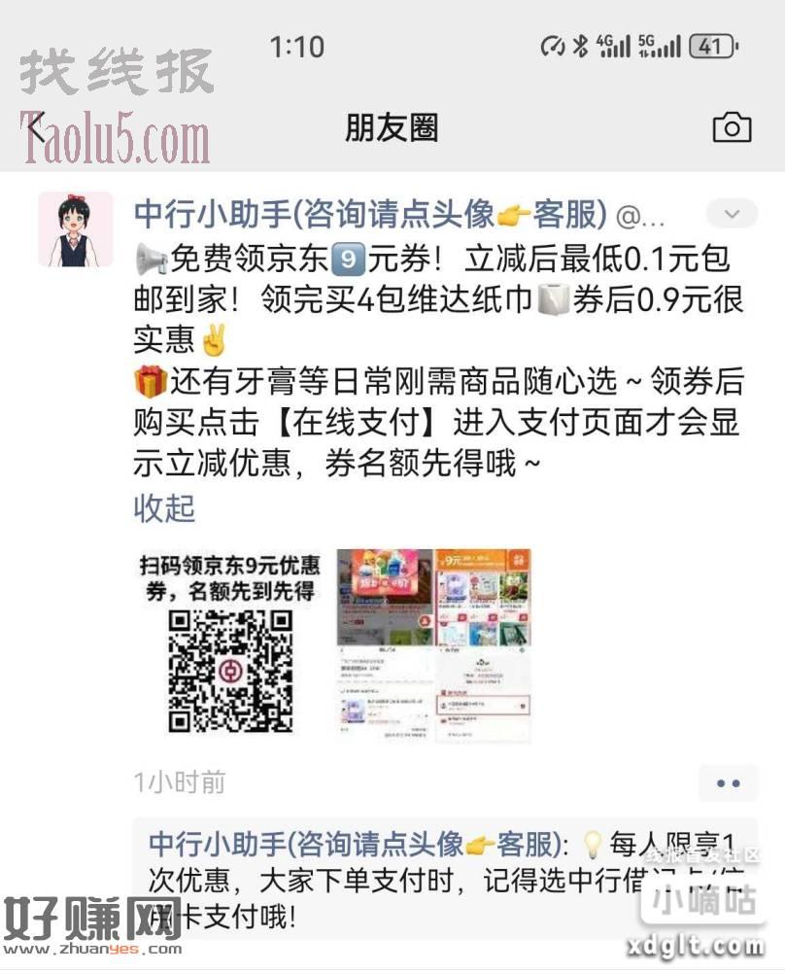This screenshot has width=785, height=972.
Task: Open the camera icon to post
Action: [x=732, y=127]
